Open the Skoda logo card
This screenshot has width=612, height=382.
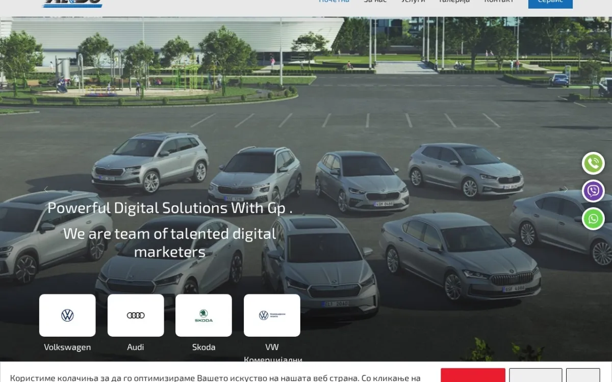203,315
